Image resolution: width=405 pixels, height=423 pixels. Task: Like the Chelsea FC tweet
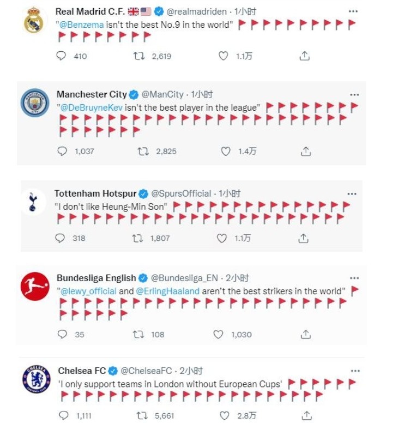[225, 415]
